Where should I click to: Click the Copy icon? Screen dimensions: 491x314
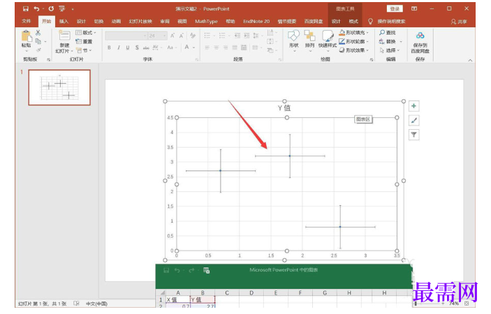pyautogui.click(x=38, y=41)
